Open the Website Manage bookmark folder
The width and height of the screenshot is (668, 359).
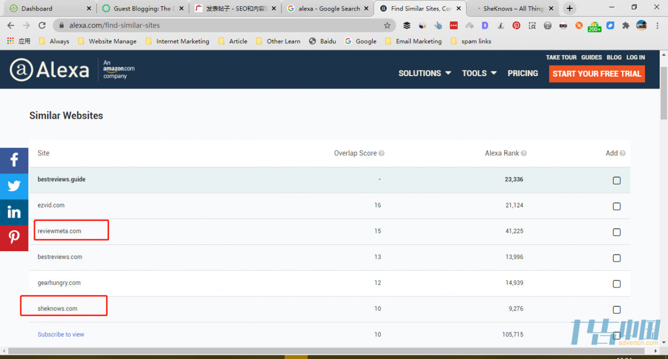(107, 41)
